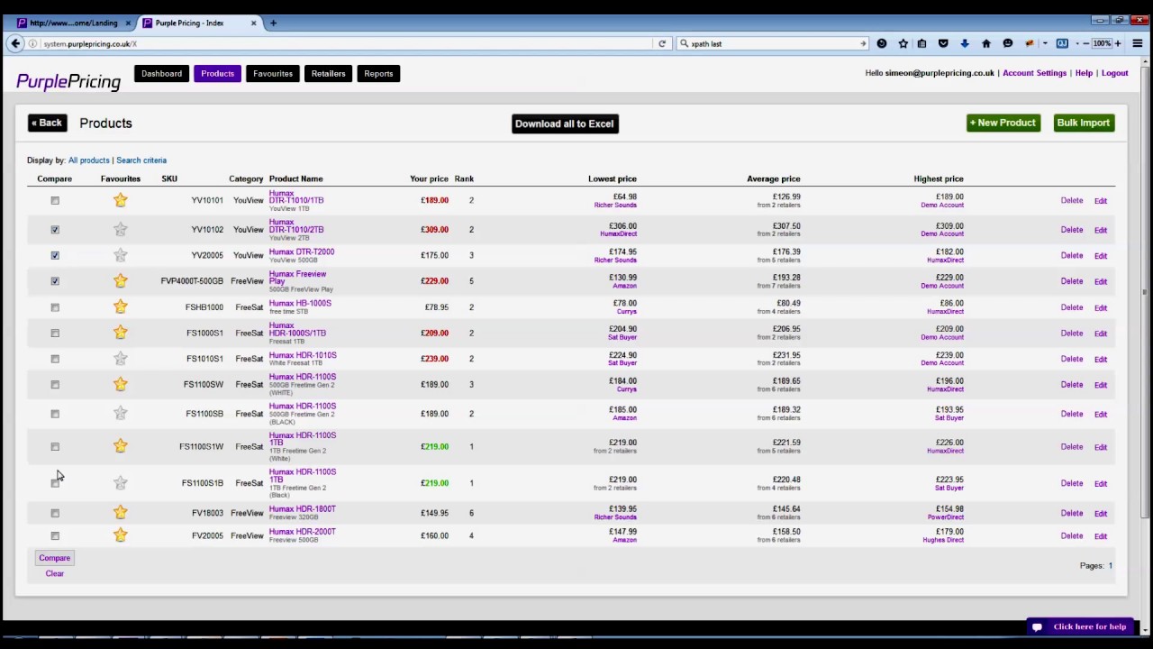
Task: Click the browser address bar
Action: (x=347, y=43)
